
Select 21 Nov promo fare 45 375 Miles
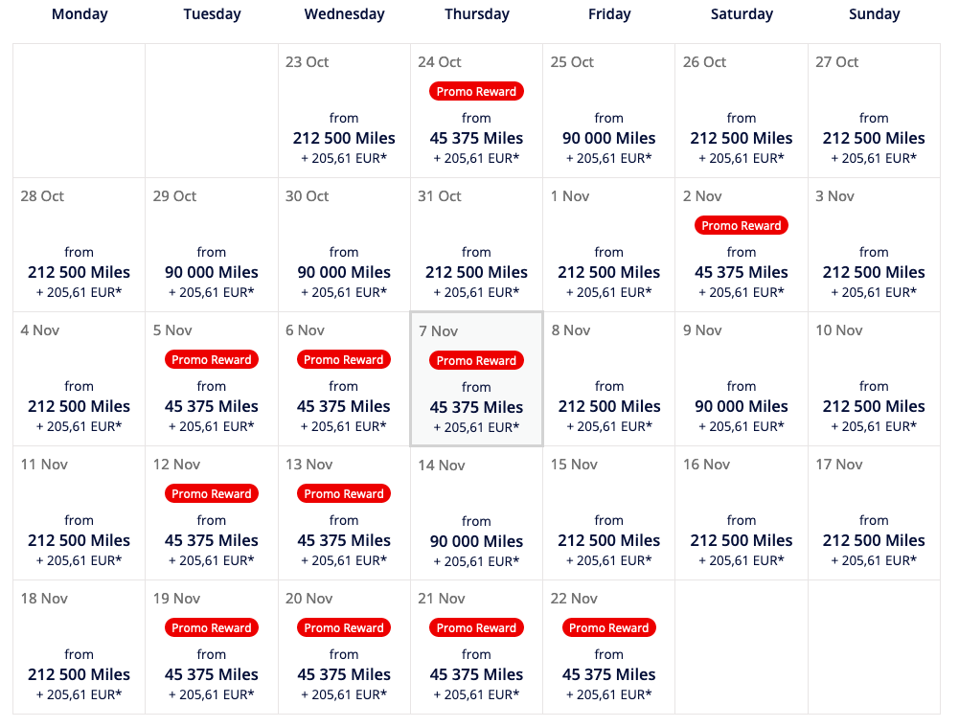tap(476, 647)
